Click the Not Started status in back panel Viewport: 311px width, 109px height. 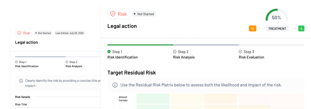click(43, 33)
